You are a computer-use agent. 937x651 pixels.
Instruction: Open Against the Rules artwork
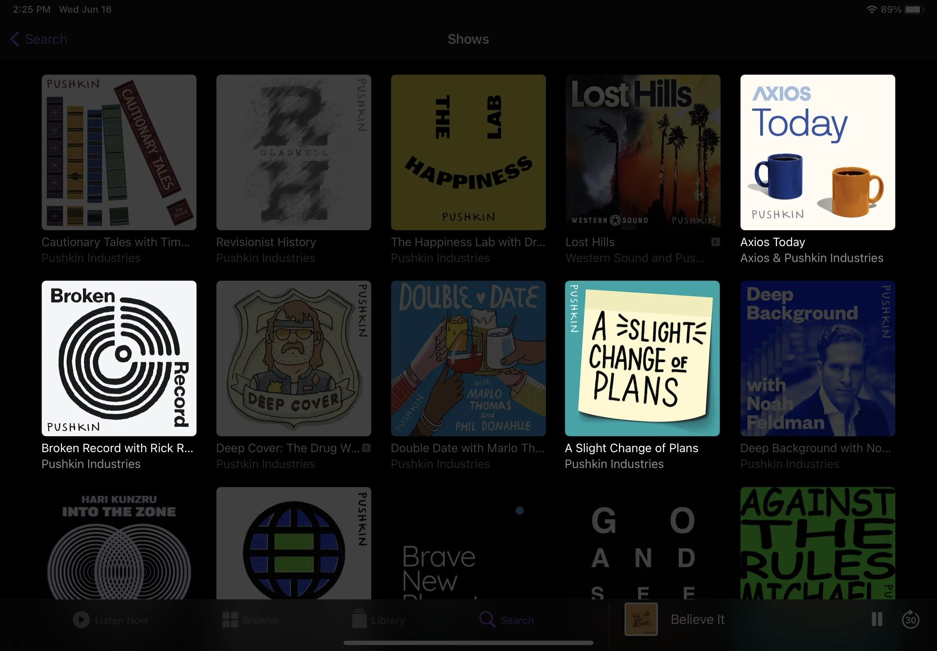pyautogui.click(x=817, y=543)
